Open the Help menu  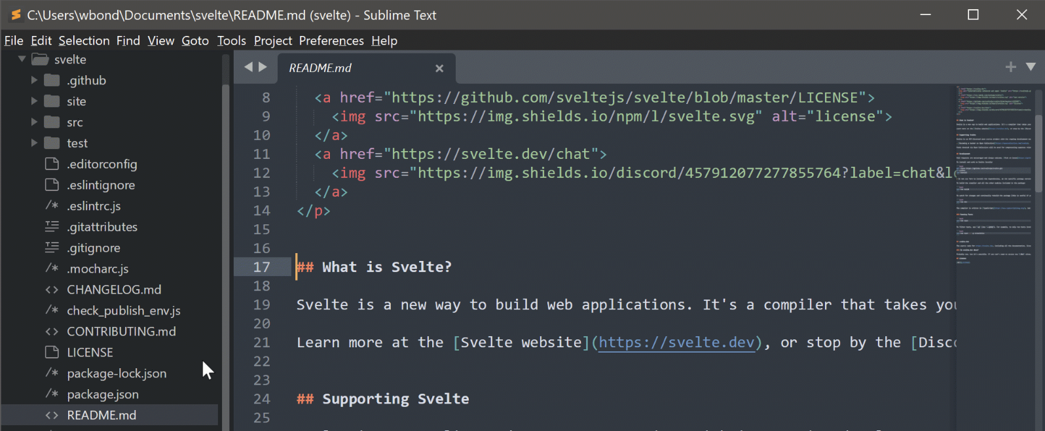[x=384, y=41]
